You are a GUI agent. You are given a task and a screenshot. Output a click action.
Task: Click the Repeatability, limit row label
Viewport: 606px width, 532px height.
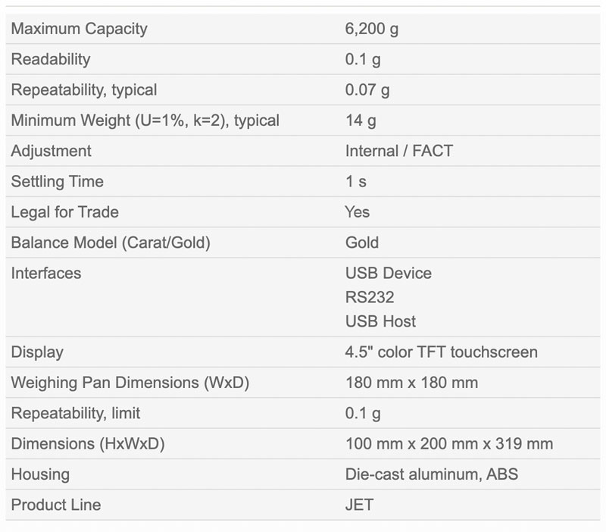tap(75, 413)
